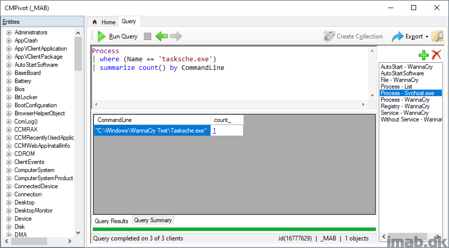Click query editor scroll-down arrow
449x248 pixels.
372,96
